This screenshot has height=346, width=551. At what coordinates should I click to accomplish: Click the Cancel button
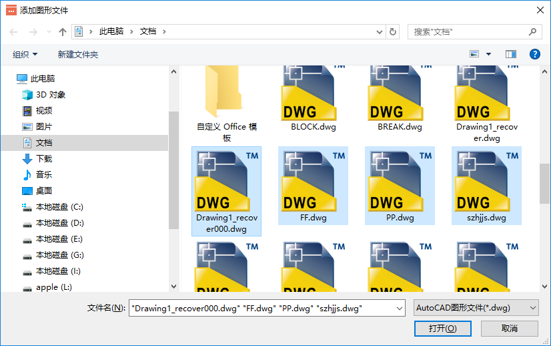509,329
